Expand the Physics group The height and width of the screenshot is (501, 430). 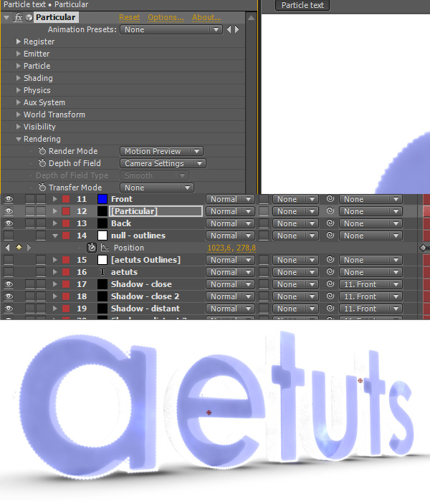coord(18,90)
